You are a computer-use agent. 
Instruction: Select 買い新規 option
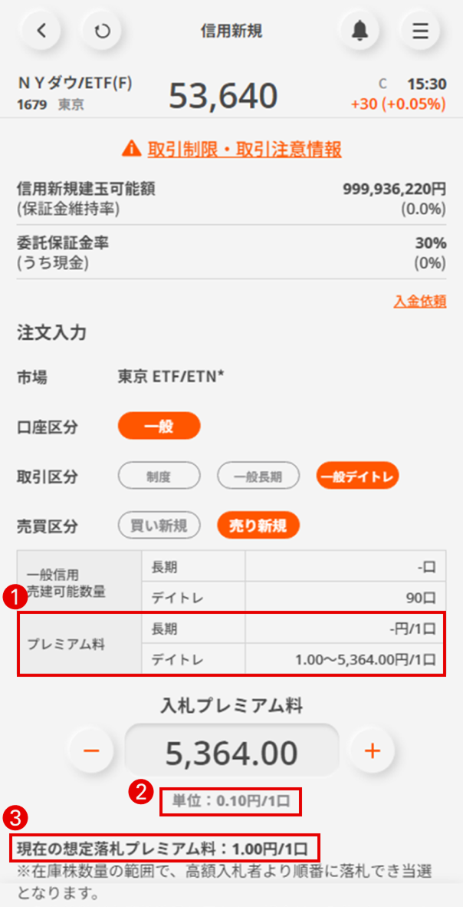[x=159, y=526]
